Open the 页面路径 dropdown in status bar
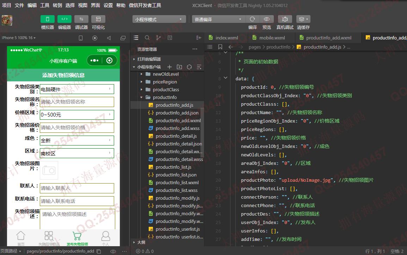 (x=11, y=251)
